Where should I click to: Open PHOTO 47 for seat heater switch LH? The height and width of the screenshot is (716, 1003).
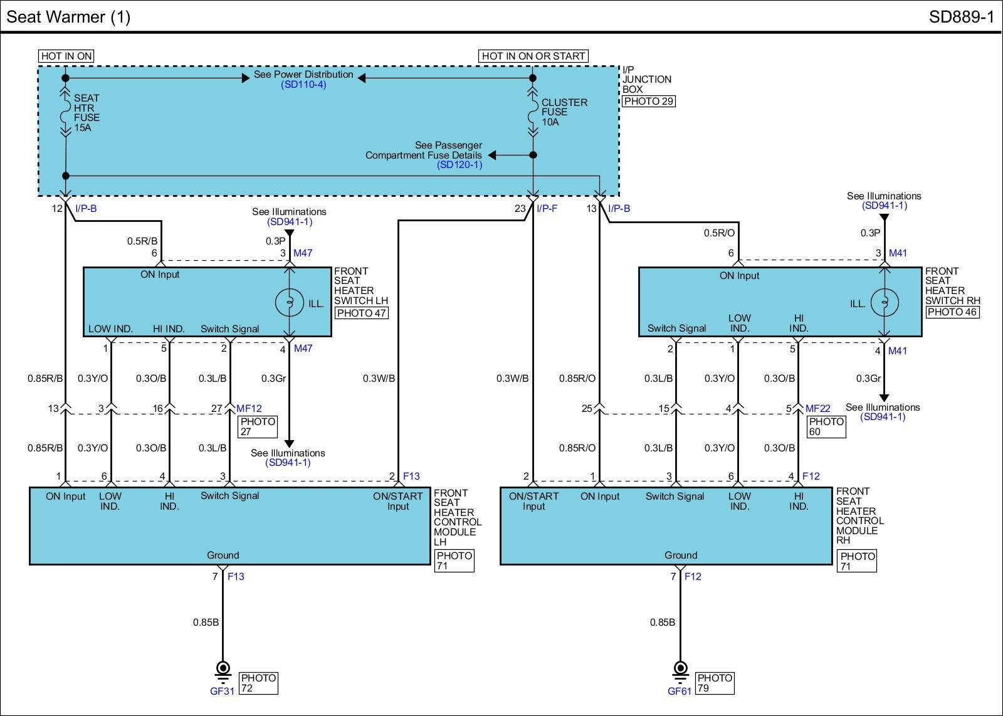(362, 313)
